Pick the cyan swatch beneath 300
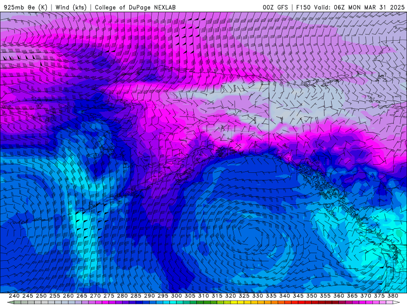 173,302
